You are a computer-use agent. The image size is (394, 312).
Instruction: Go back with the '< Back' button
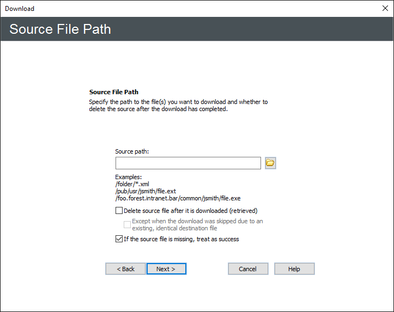125,269
